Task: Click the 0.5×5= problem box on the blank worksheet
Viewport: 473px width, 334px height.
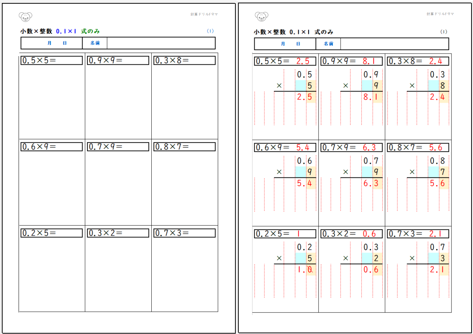Action: (x=52, y=61)
